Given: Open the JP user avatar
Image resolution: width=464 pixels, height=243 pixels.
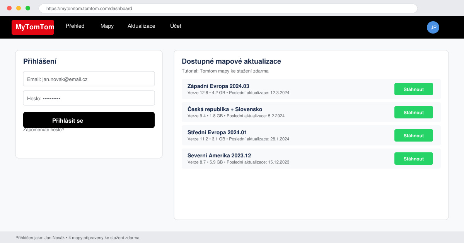Looking at the screenshot, I should click(x=433, y=27).
